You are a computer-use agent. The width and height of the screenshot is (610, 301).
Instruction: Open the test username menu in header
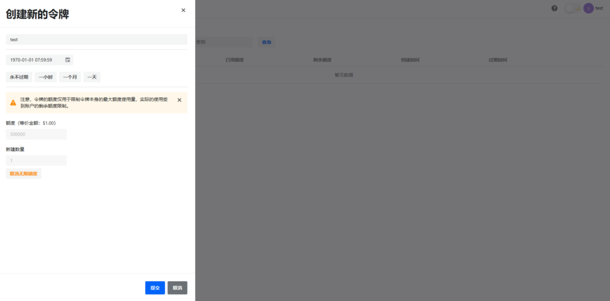599,8
